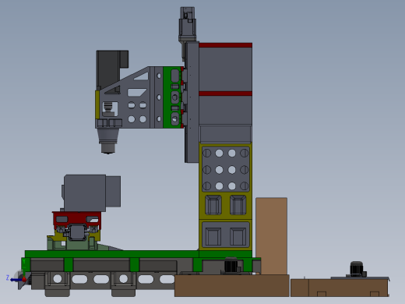Click the upper red stripe on the column
The height and width of the screenshot is (304, 405).
(225, 45)
